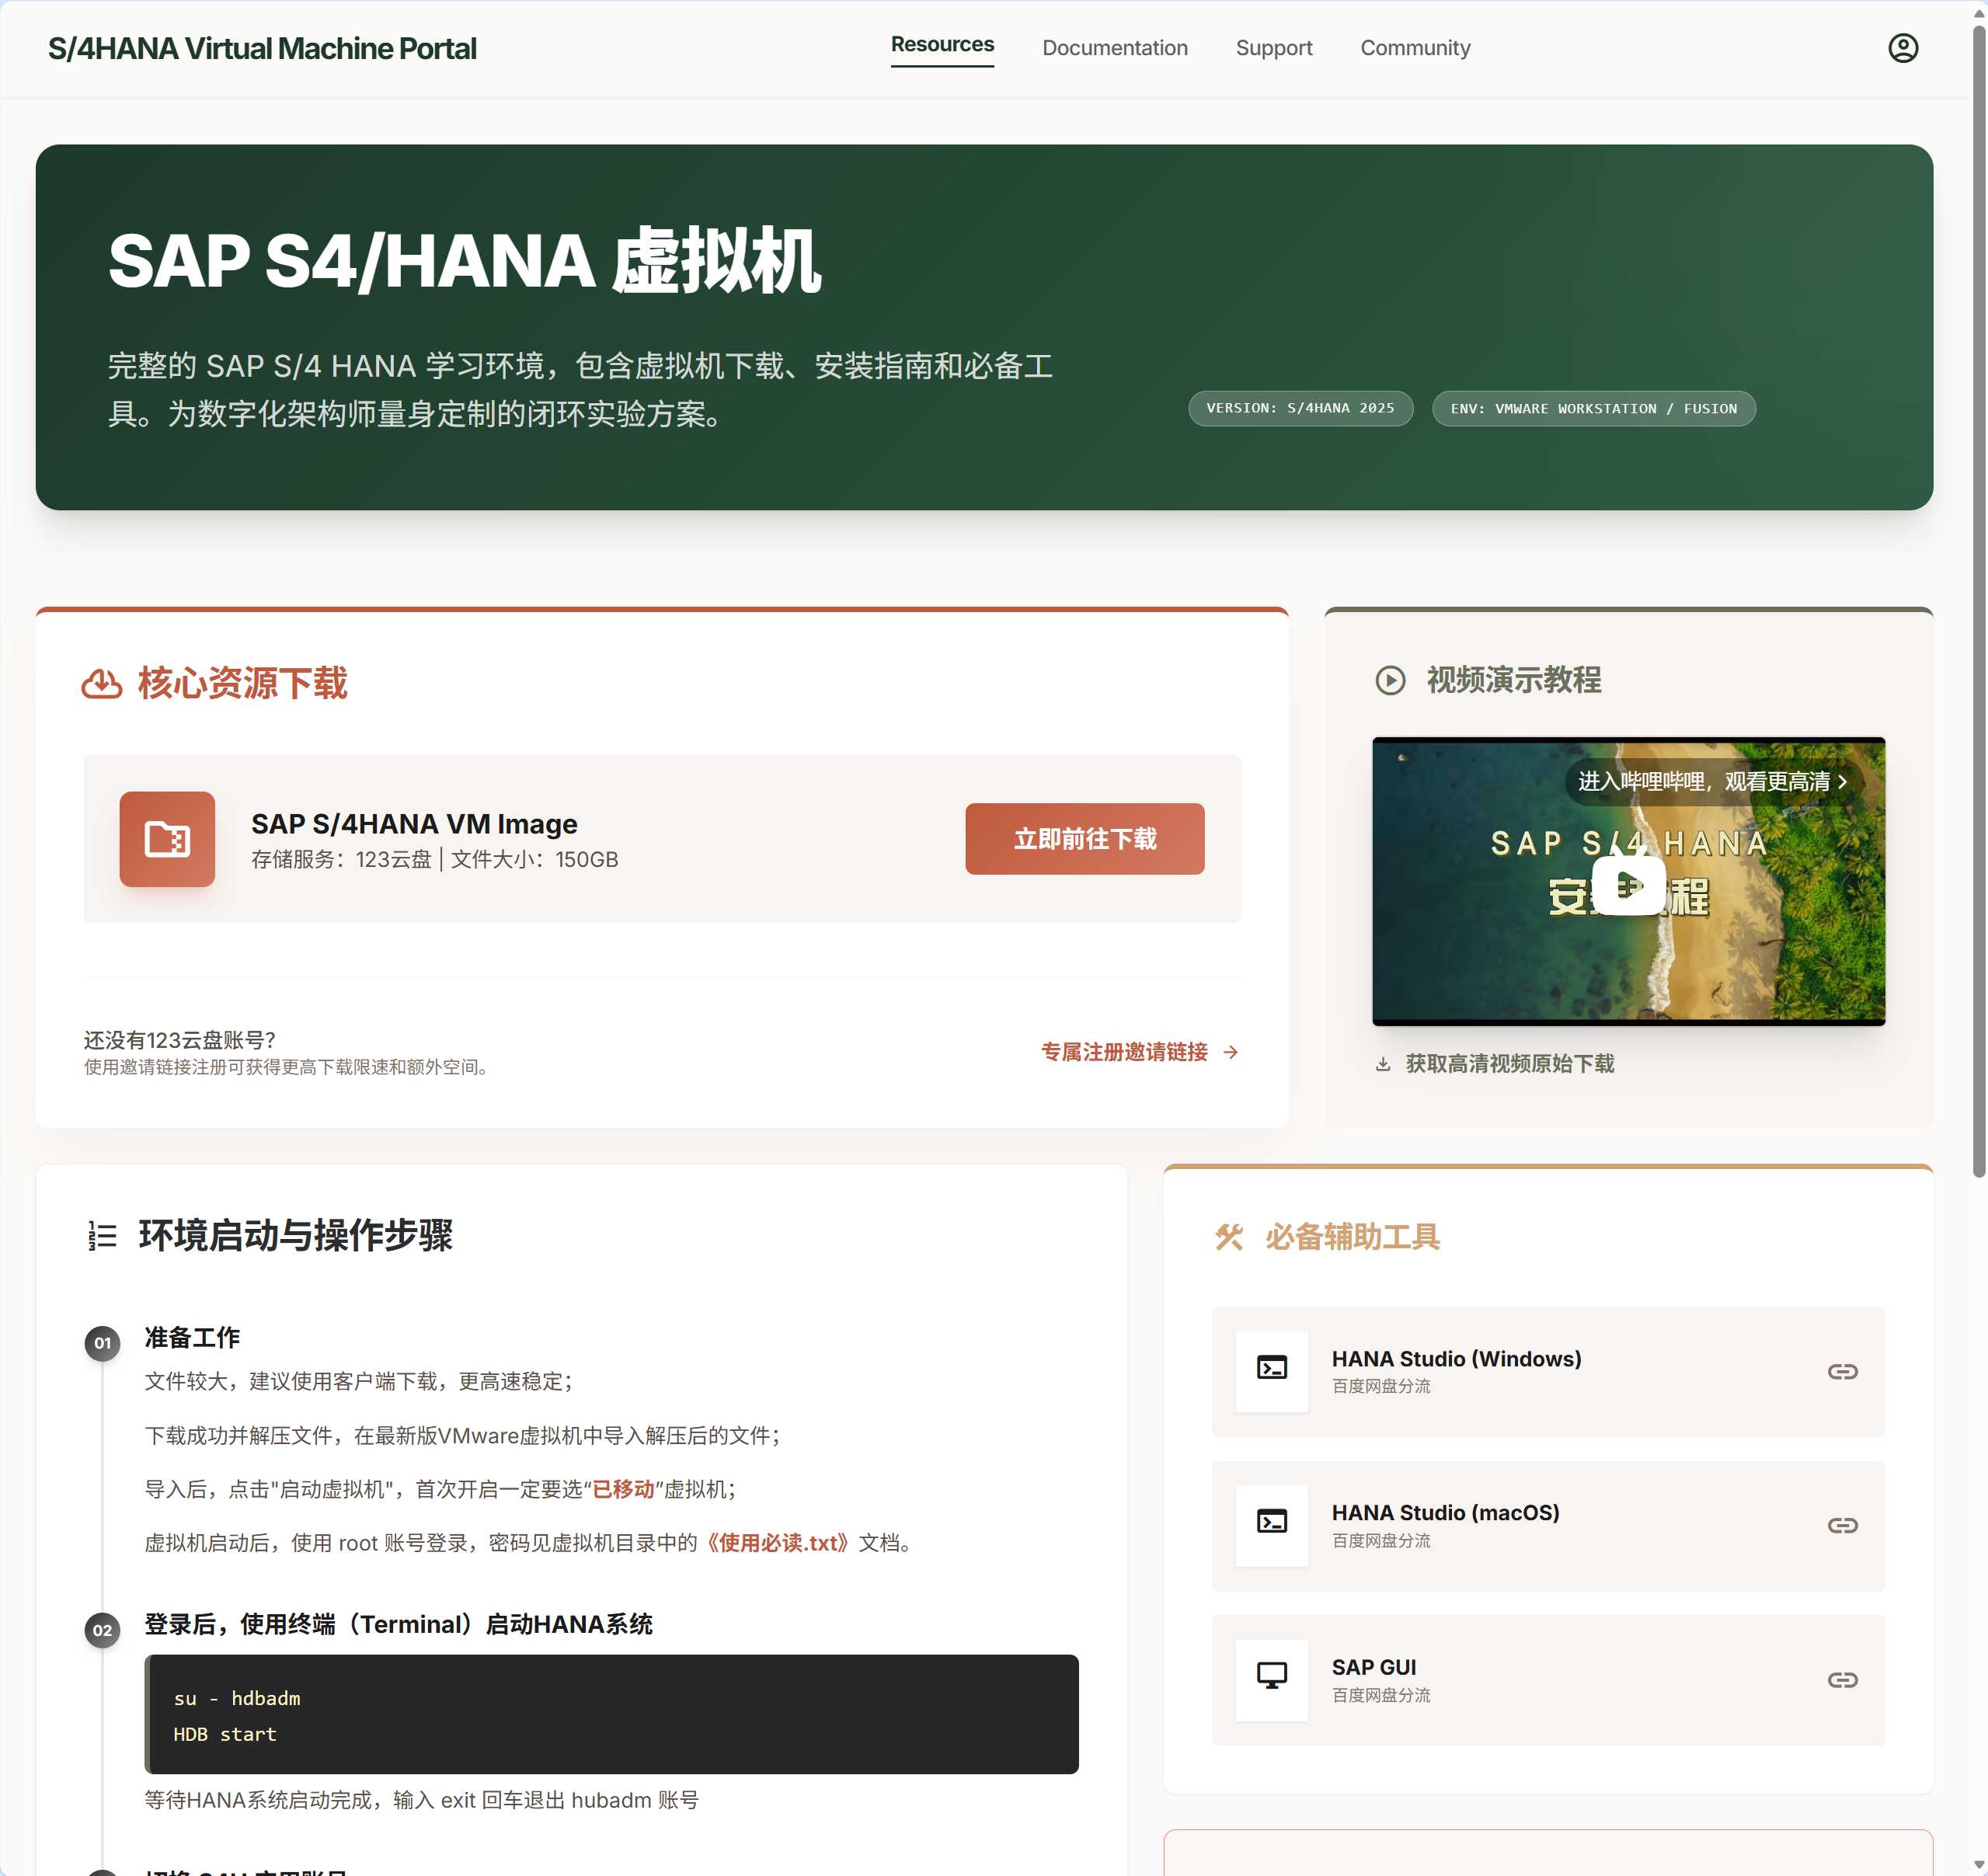Open the Community menu item
1988x1876 pixels.
[1414, 48]
